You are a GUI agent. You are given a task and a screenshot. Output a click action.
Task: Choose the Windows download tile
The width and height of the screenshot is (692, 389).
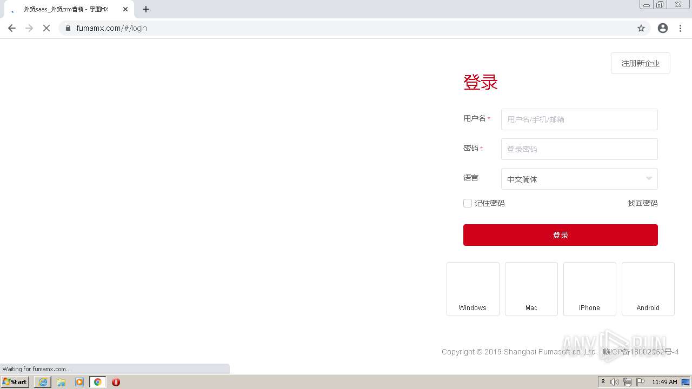473,289
